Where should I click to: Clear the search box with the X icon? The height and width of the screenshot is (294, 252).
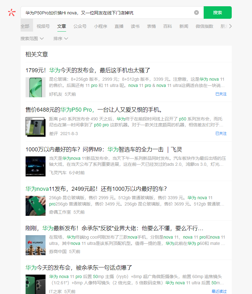[196, 13]
